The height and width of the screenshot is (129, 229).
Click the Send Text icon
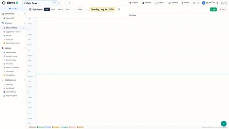tap(4, 84)
